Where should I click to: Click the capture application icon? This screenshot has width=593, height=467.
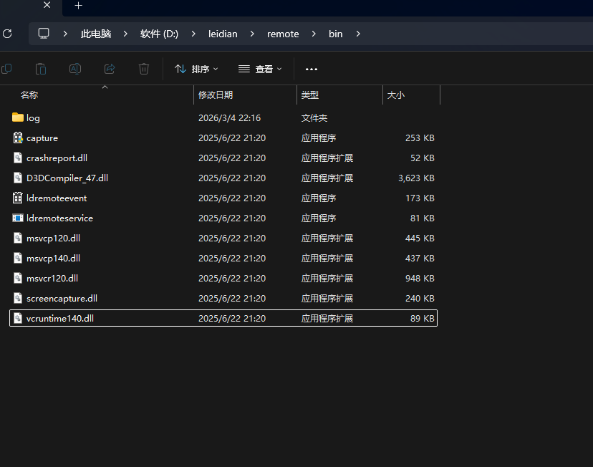[18, 138]
